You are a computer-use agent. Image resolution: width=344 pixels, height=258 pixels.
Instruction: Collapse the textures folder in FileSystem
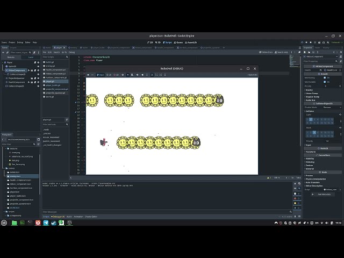tap(6, 149)
